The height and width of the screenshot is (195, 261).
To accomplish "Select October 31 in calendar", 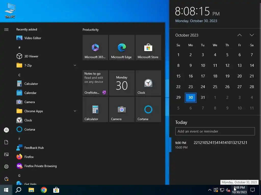I will click(203, 97).
